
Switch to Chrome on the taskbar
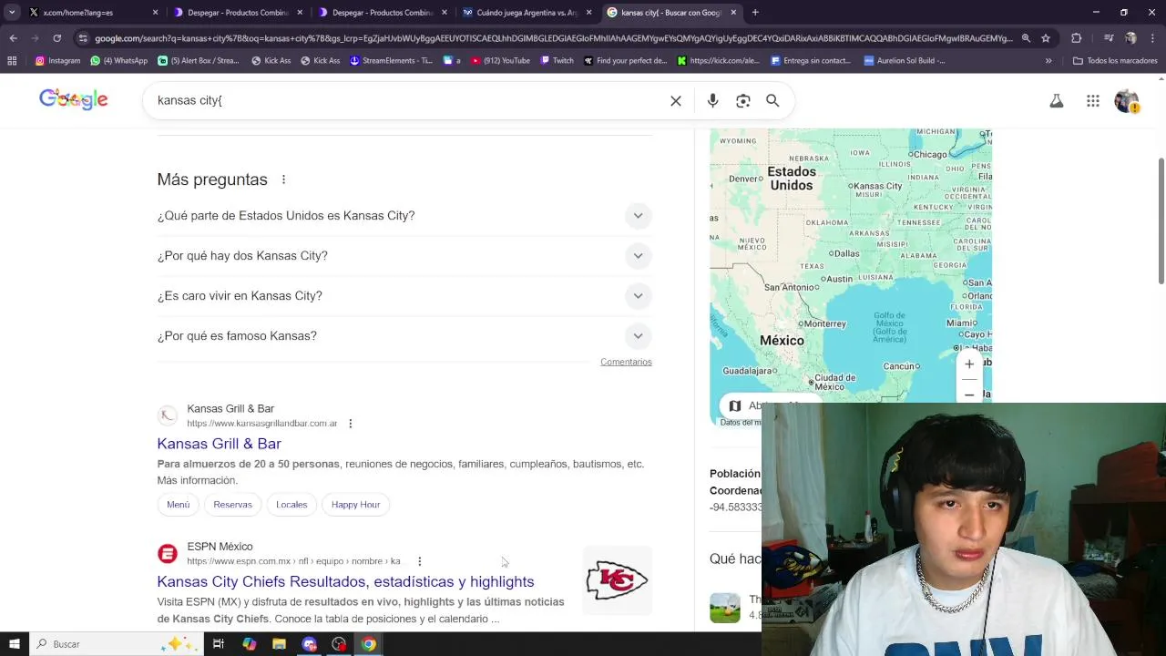(x=369, y=644)
